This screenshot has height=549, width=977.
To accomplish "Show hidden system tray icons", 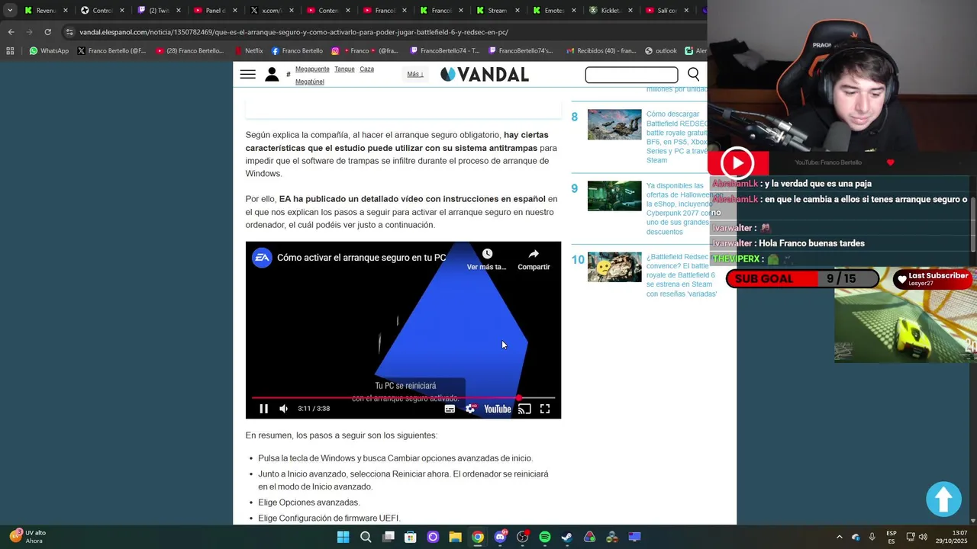I will tap(839, 537).
